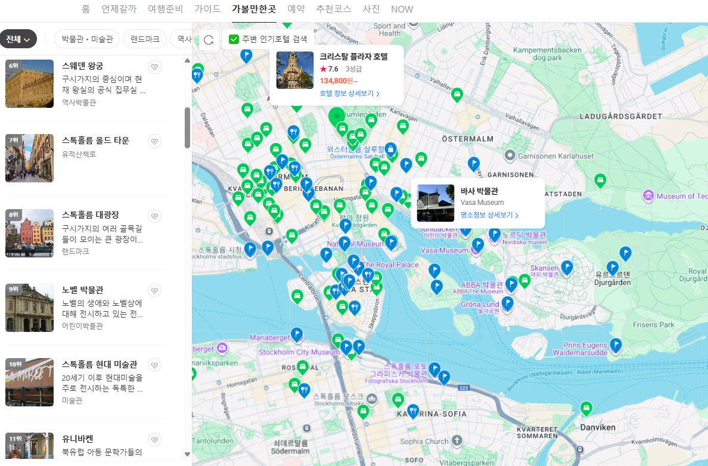Favorite 스톡홀름 현대 미술관 heart icon
This screenshot has width=708, height=466.
tap(154, 365)
